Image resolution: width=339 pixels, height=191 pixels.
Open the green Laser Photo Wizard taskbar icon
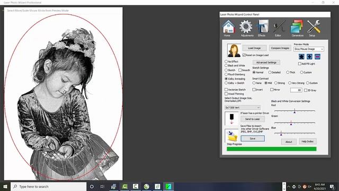(168, 187)
